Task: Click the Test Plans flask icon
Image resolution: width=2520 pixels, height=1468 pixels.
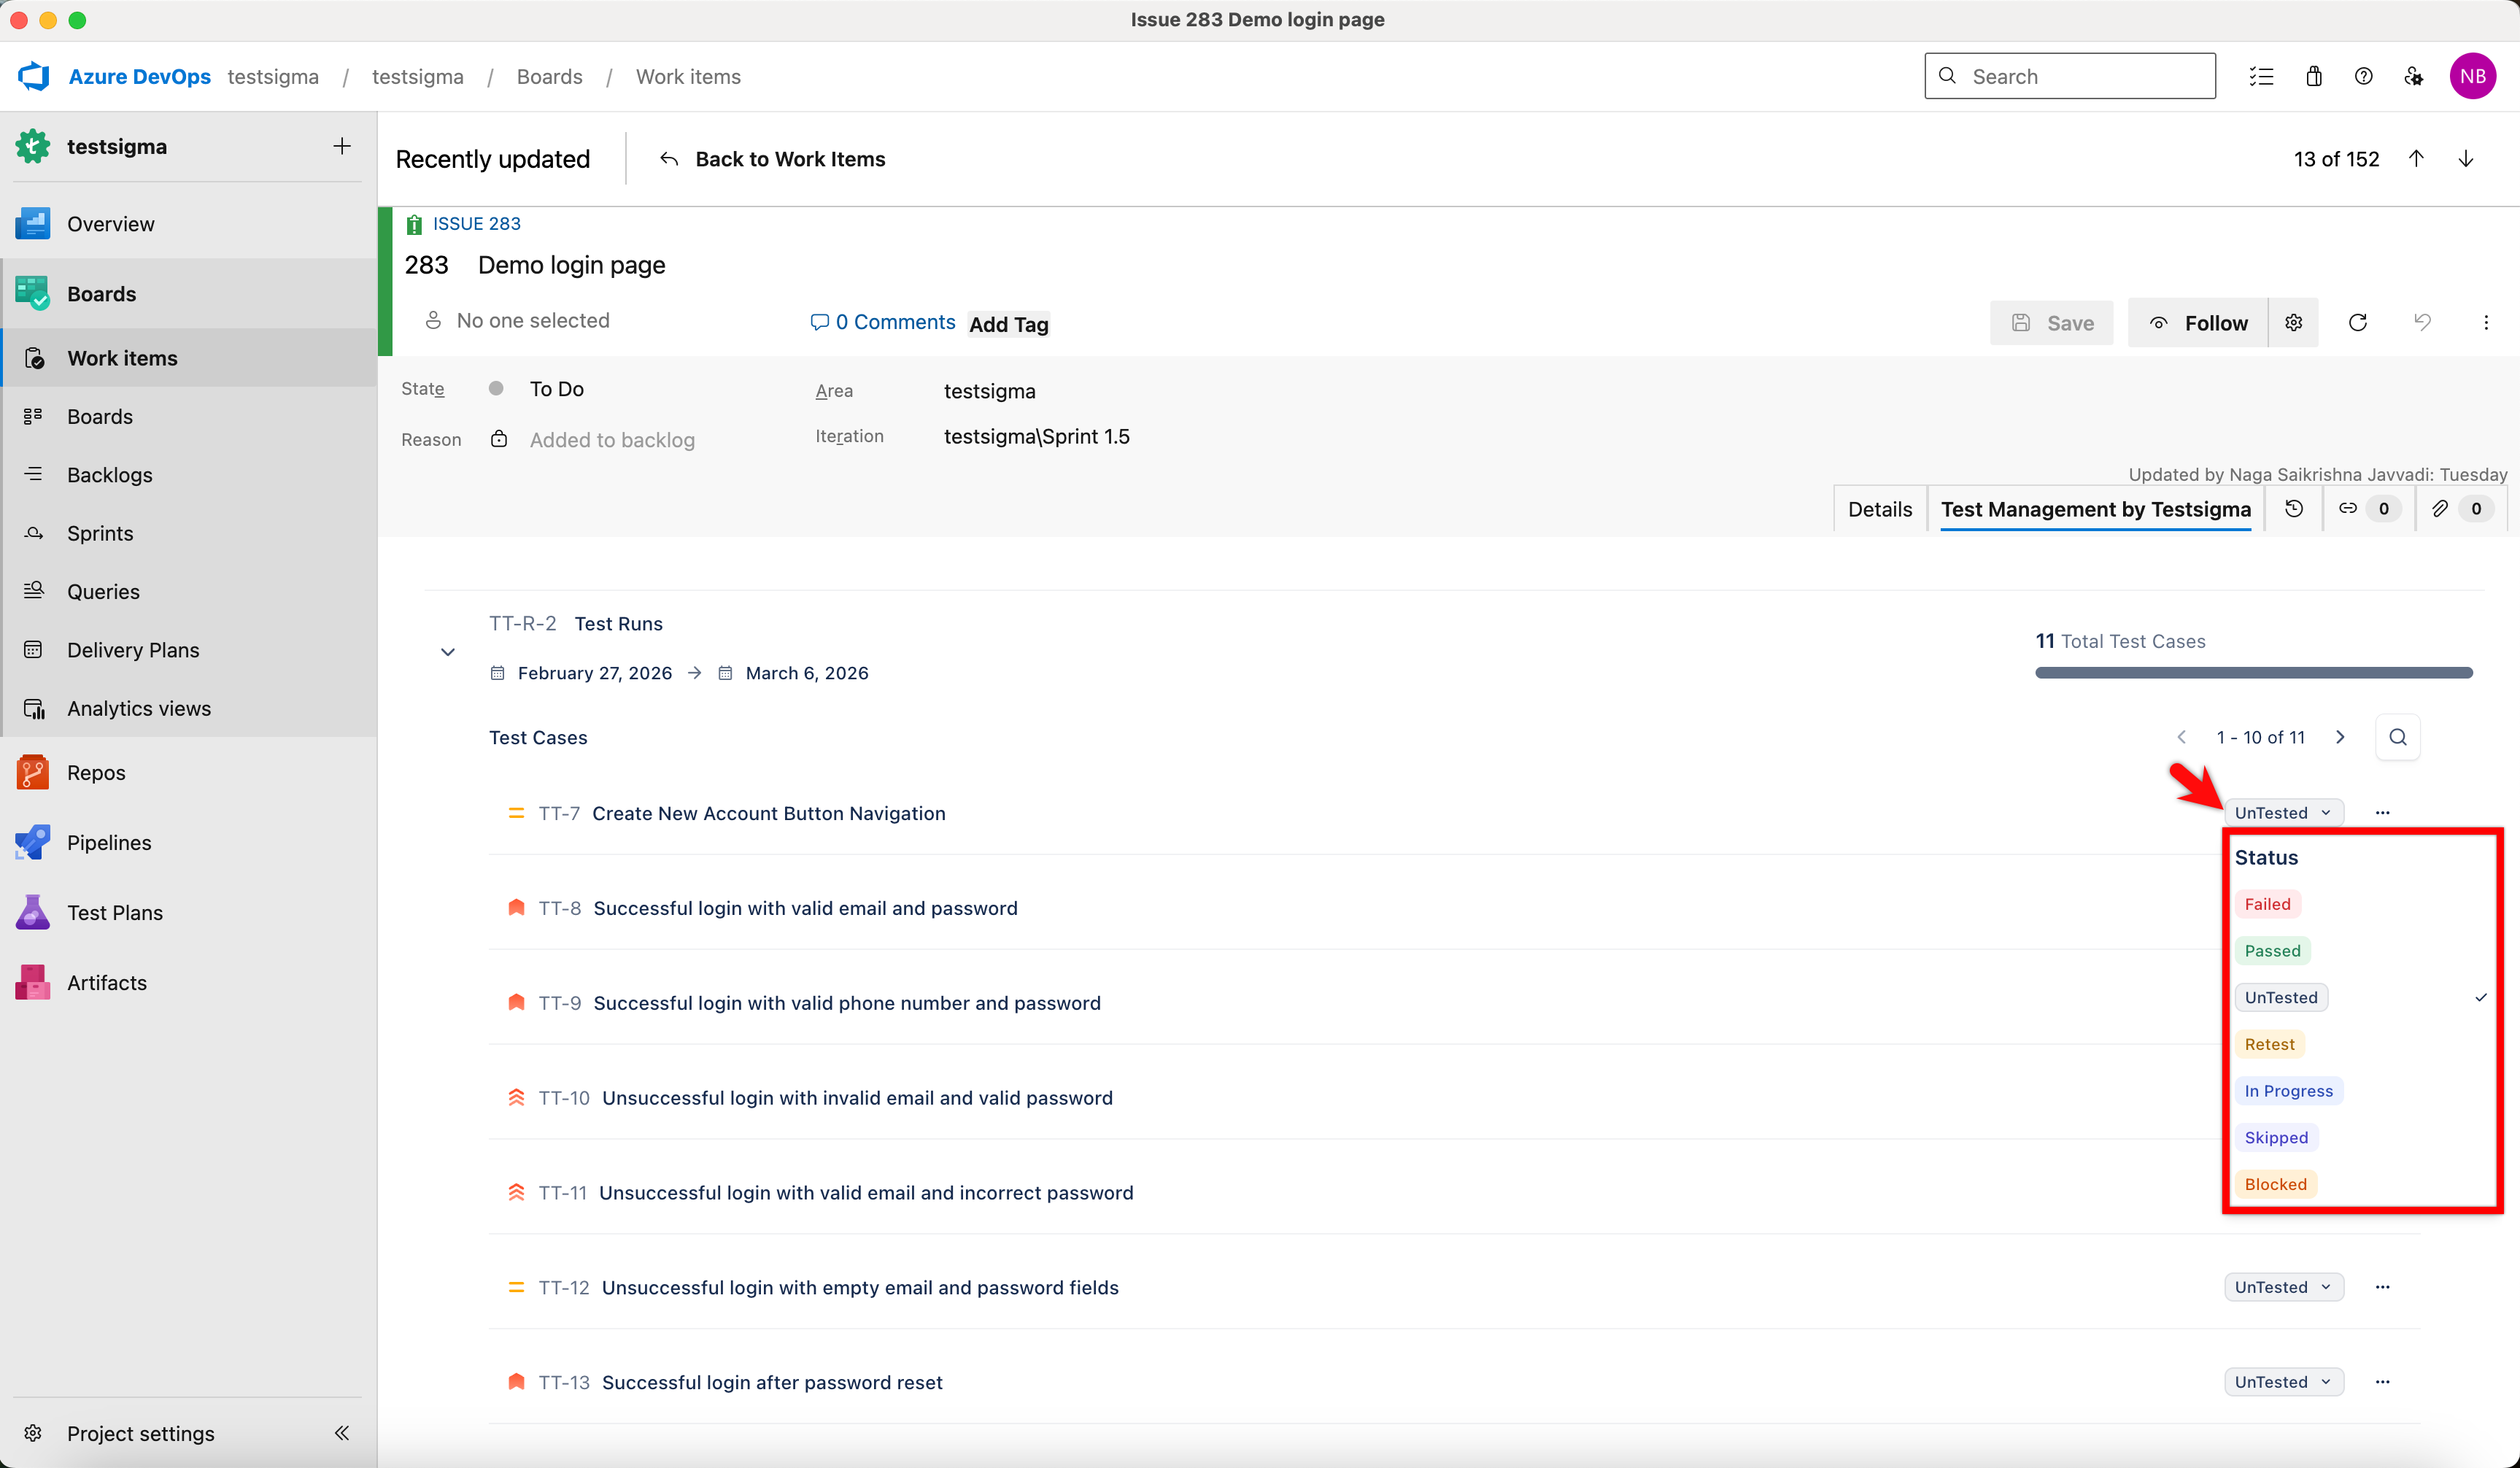Action: coord(33,913)
